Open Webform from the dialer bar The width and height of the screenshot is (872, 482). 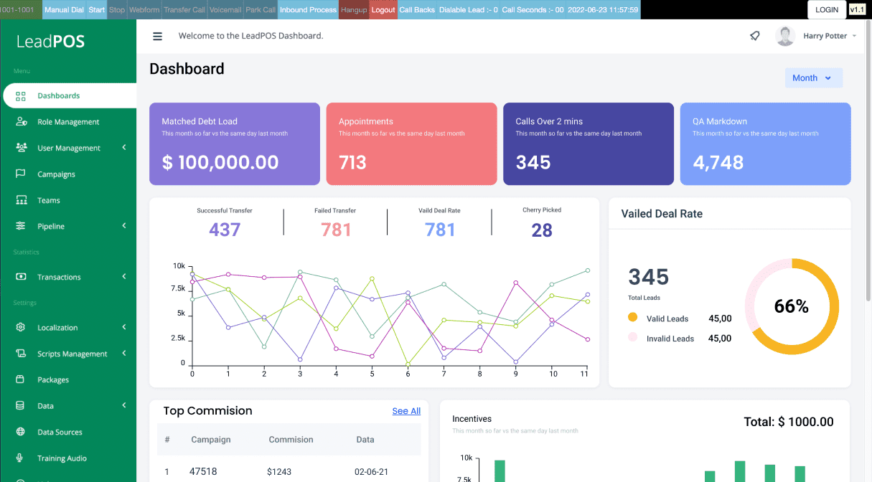[144, 10]
